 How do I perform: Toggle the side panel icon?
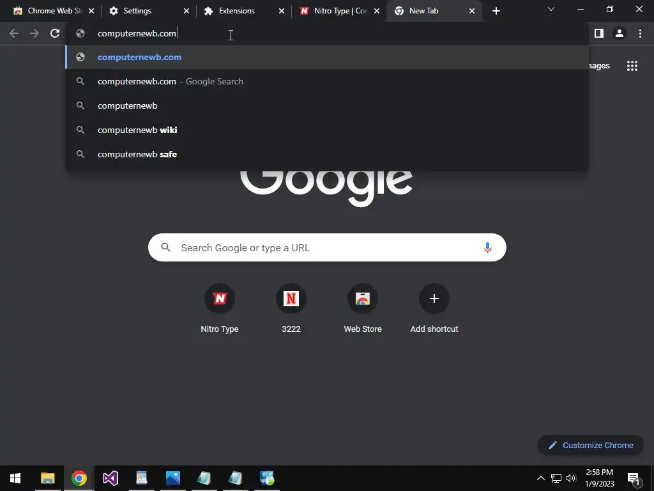(x=599, y=33)
